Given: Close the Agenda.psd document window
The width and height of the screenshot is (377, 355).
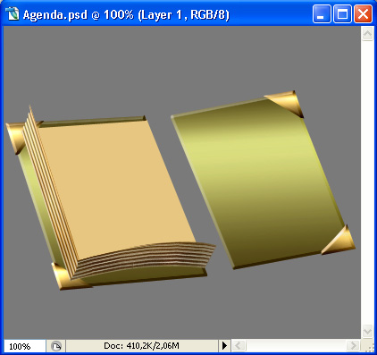Looking at the screenshot, I should [363, 14].
